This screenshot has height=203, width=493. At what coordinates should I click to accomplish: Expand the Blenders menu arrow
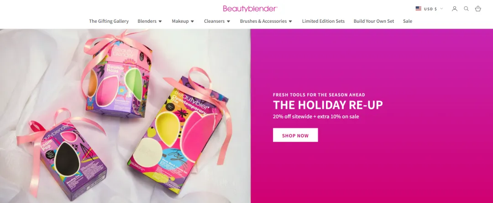(160, 21)
